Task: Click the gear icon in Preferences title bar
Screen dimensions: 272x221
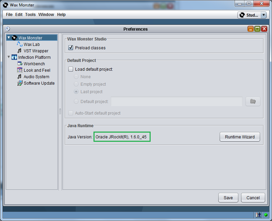Action: click(x=7, y=29)
